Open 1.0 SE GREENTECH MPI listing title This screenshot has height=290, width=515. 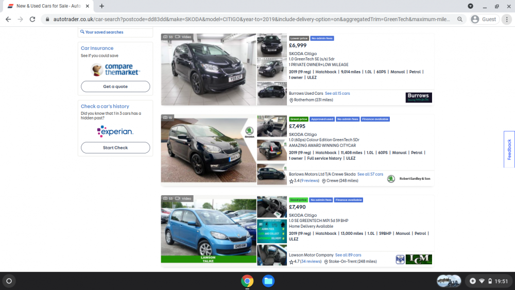[x=318, y=220]
